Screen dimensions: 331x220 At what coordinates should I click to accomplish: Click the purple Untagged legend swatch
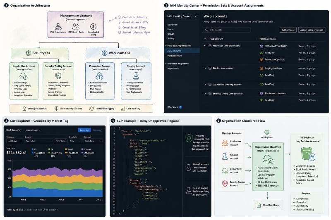click(82, 149)
